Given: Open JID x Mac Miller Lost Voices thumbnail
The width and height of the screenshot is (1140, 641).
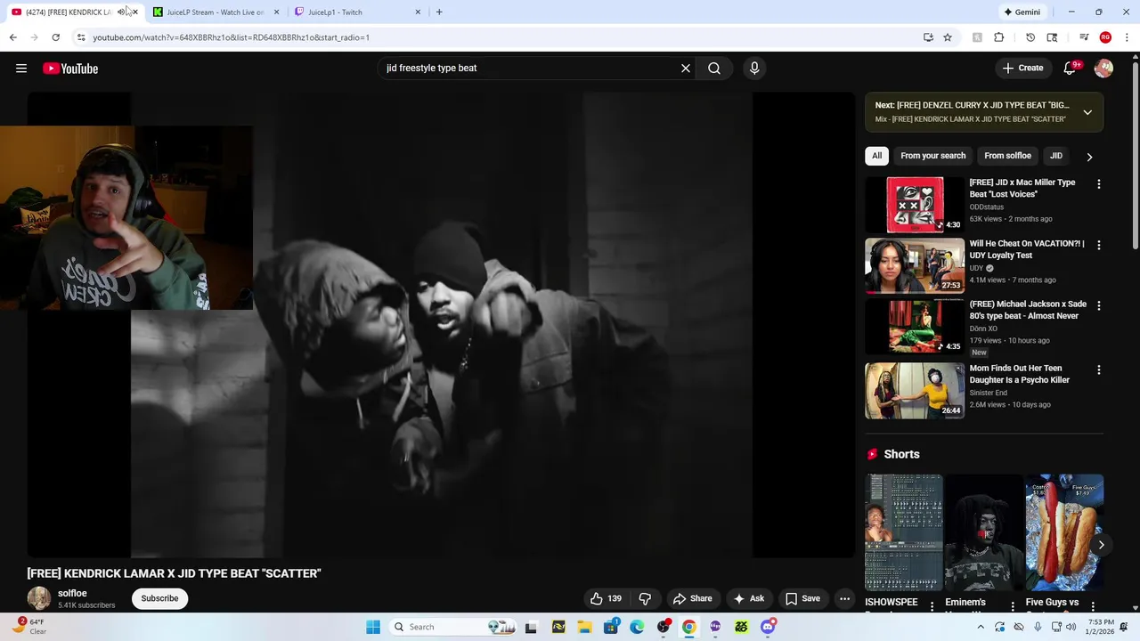Looking at the screenshot, I should 915,204.
